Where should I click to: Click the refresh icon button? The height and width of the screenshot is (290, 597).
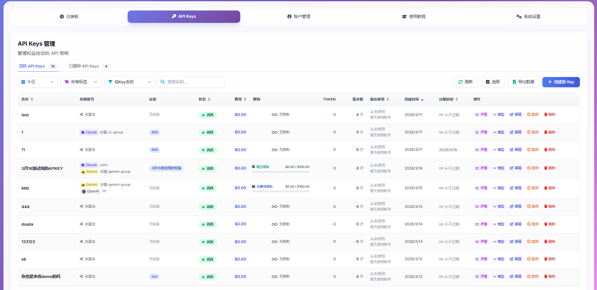(x=461, y=82)
